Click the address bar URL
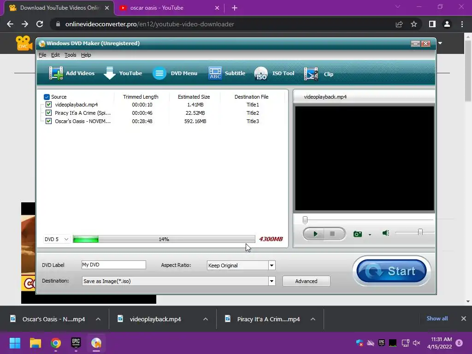This screenshot has width=472, height=354. (150, 24)
